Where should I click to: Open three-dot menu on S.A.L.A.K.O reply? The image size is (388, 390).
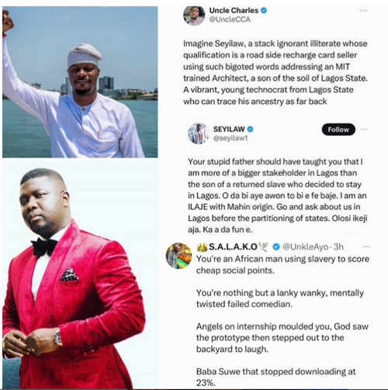point(366,247)
